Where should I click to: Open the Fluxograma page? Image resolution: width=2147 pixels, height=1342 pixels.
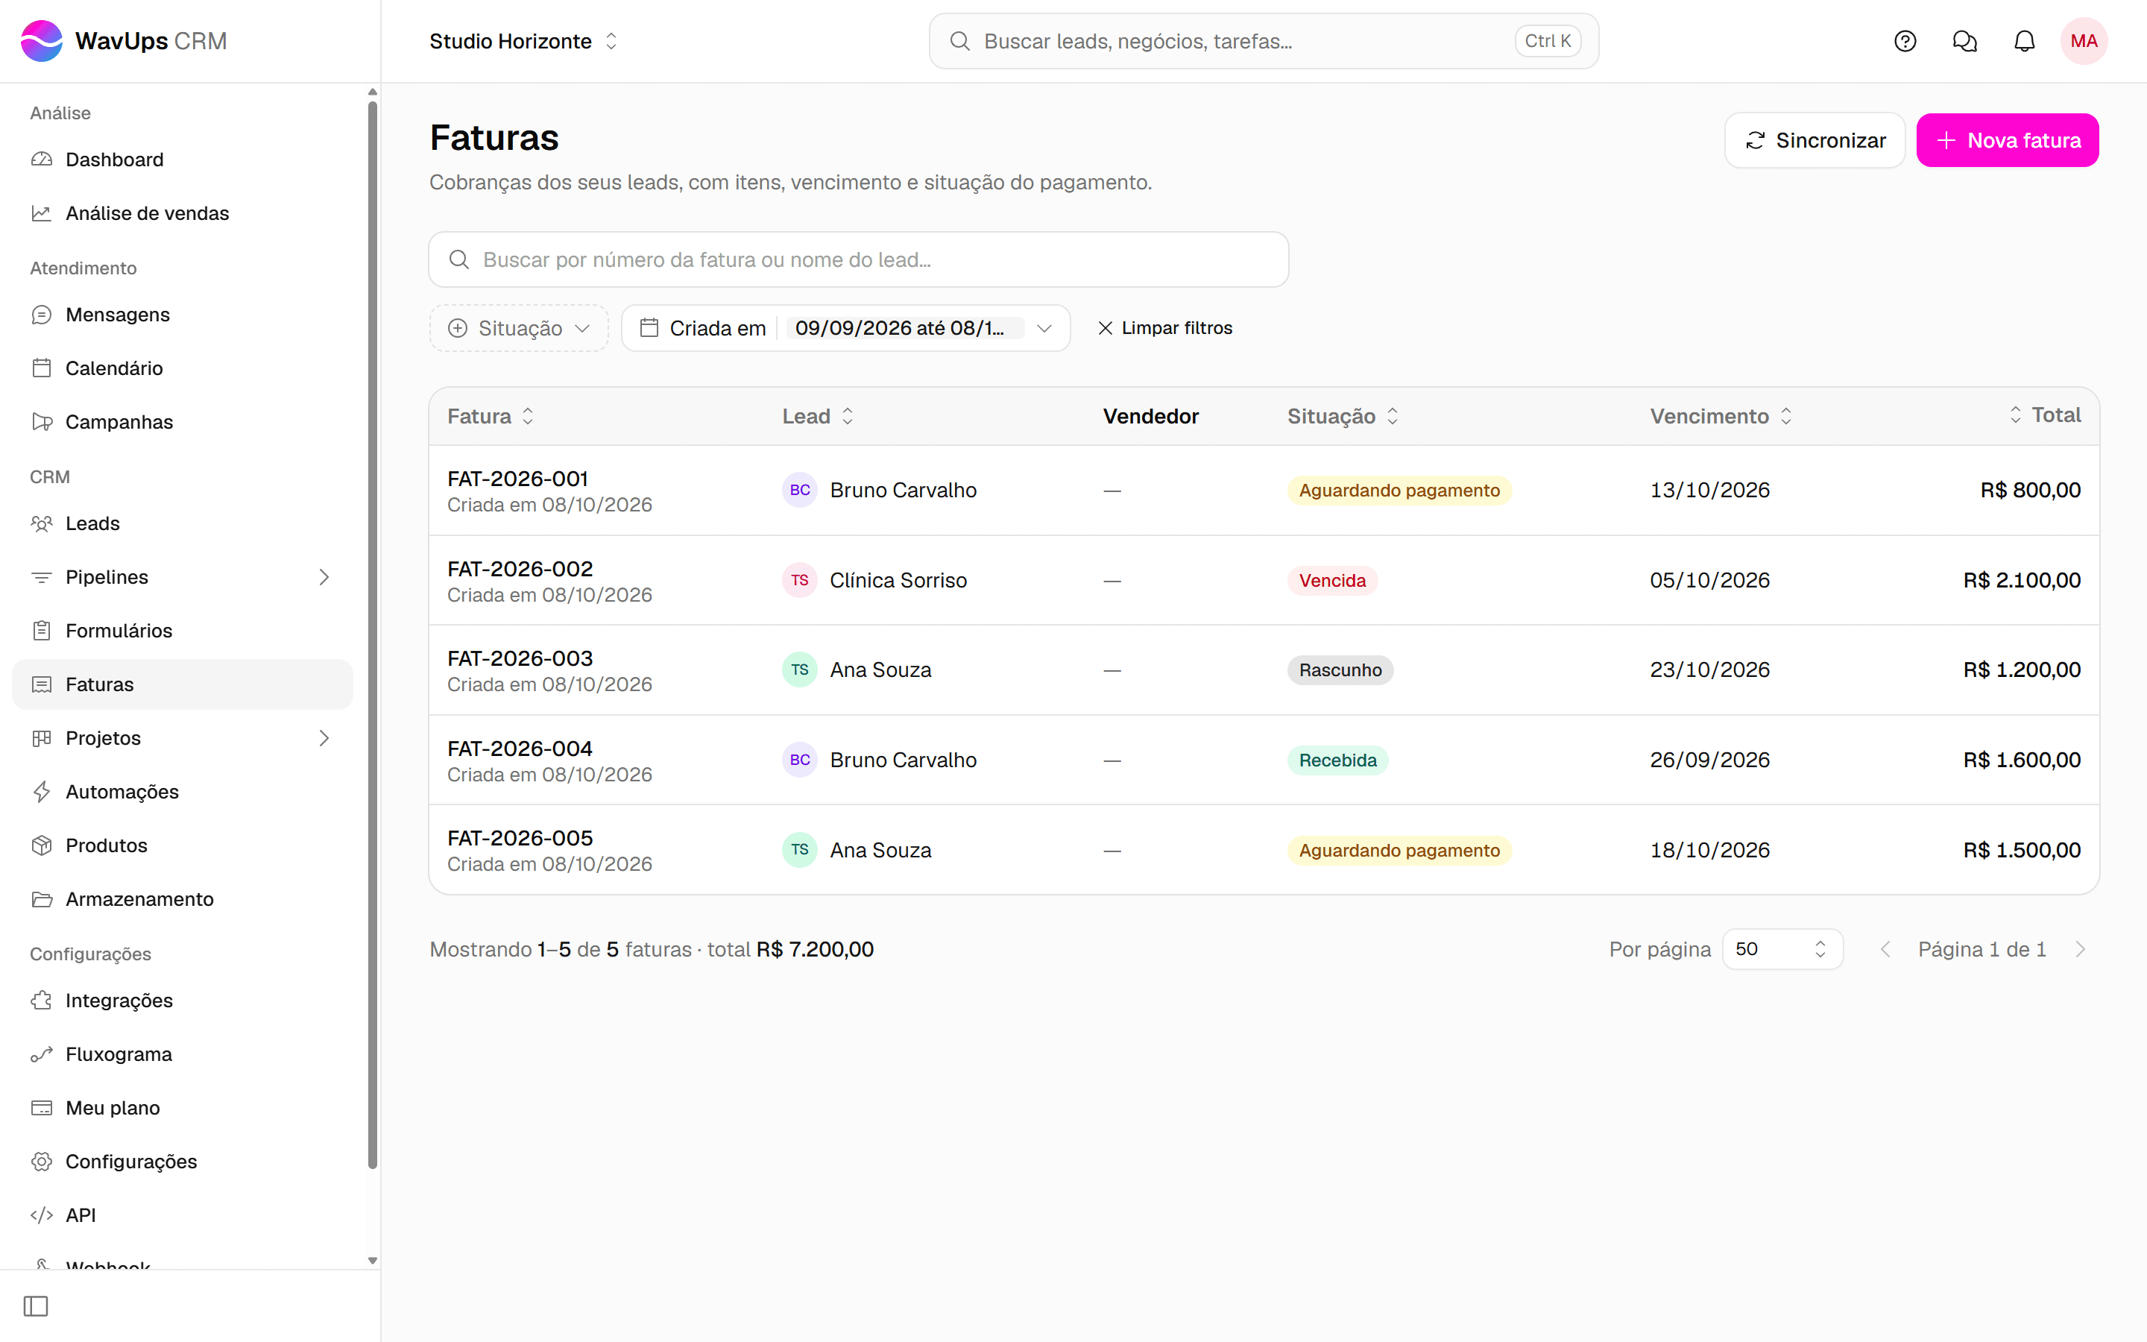pyautogui.click(x=183, y=1054)
